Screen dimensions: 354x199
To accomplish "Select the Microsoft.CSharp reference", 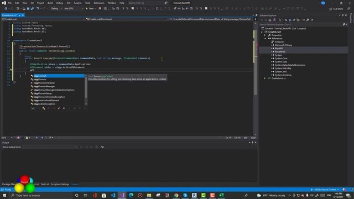I will click(x=283, y=45).
